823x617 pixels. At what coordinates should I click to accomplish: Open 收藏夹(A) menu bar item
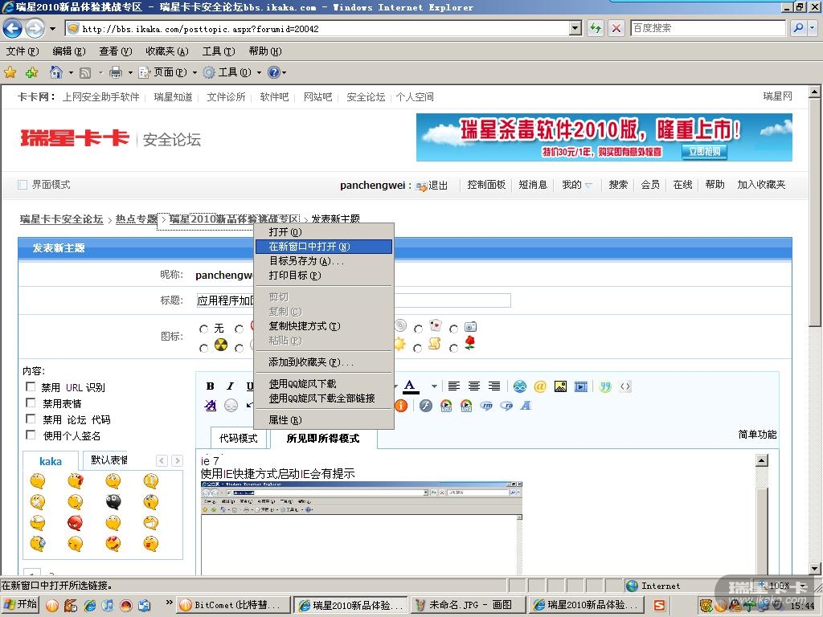pyautogui.click(x=167, y=51)
